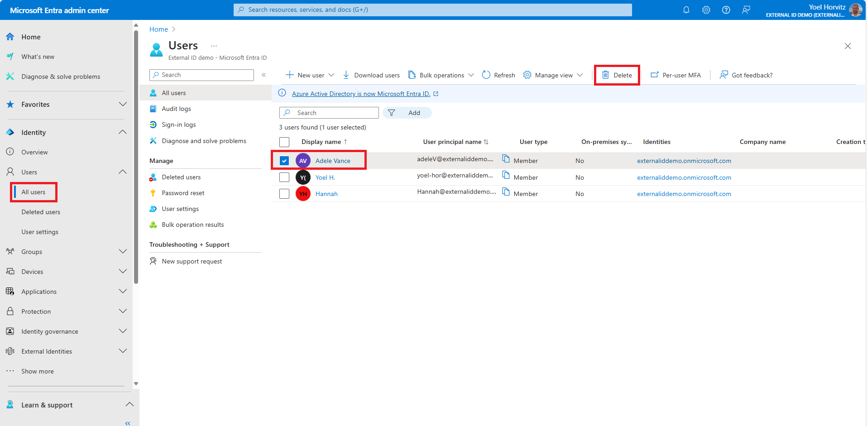Uncheck the Adele Vance checkbox
Screen dimensions: 867x426
pos(284,161)
